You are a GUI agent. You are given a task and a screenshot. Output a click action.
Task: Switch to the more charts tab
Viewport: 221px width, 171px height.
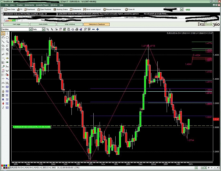[43, 24]
